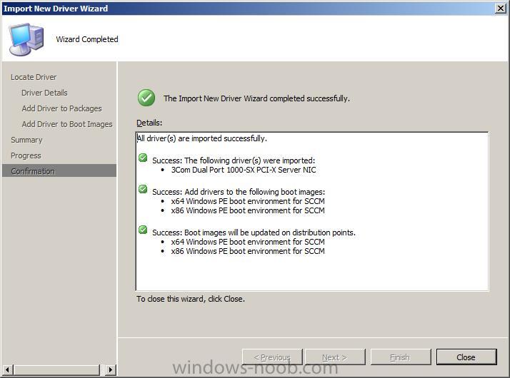
Task: Click the sidebar scrollbar left arrow
Action: [x=7, y=369]
